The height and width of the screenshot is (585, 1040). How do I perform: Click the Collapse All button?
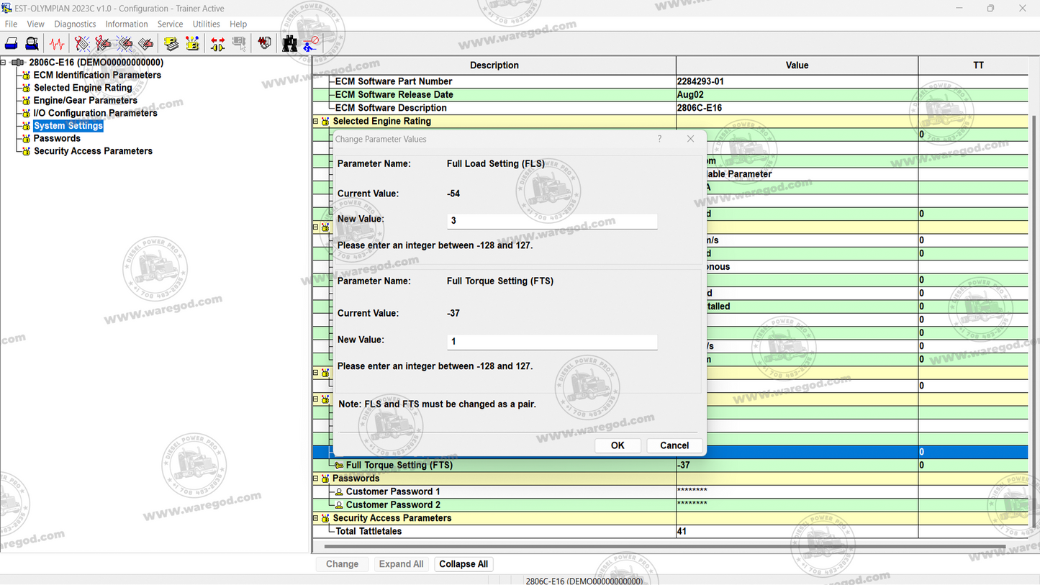463,564
